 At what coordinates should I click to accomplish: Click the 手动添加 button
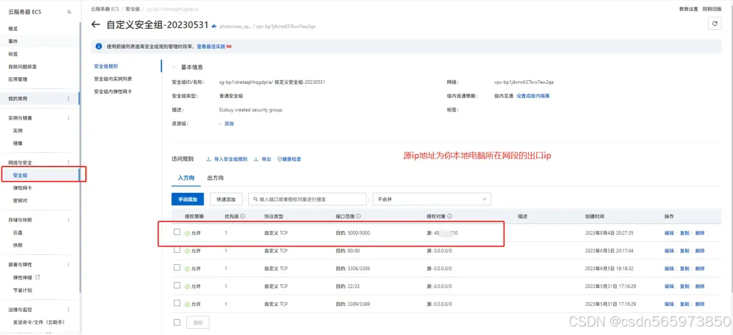(187, 199)
